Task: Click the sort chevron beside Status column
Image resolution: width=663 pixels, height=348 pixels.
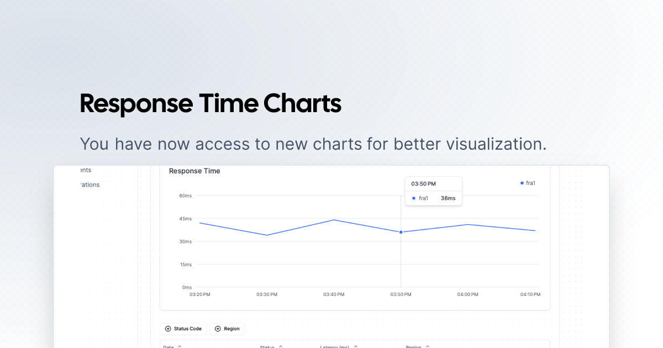Action: 281,346
